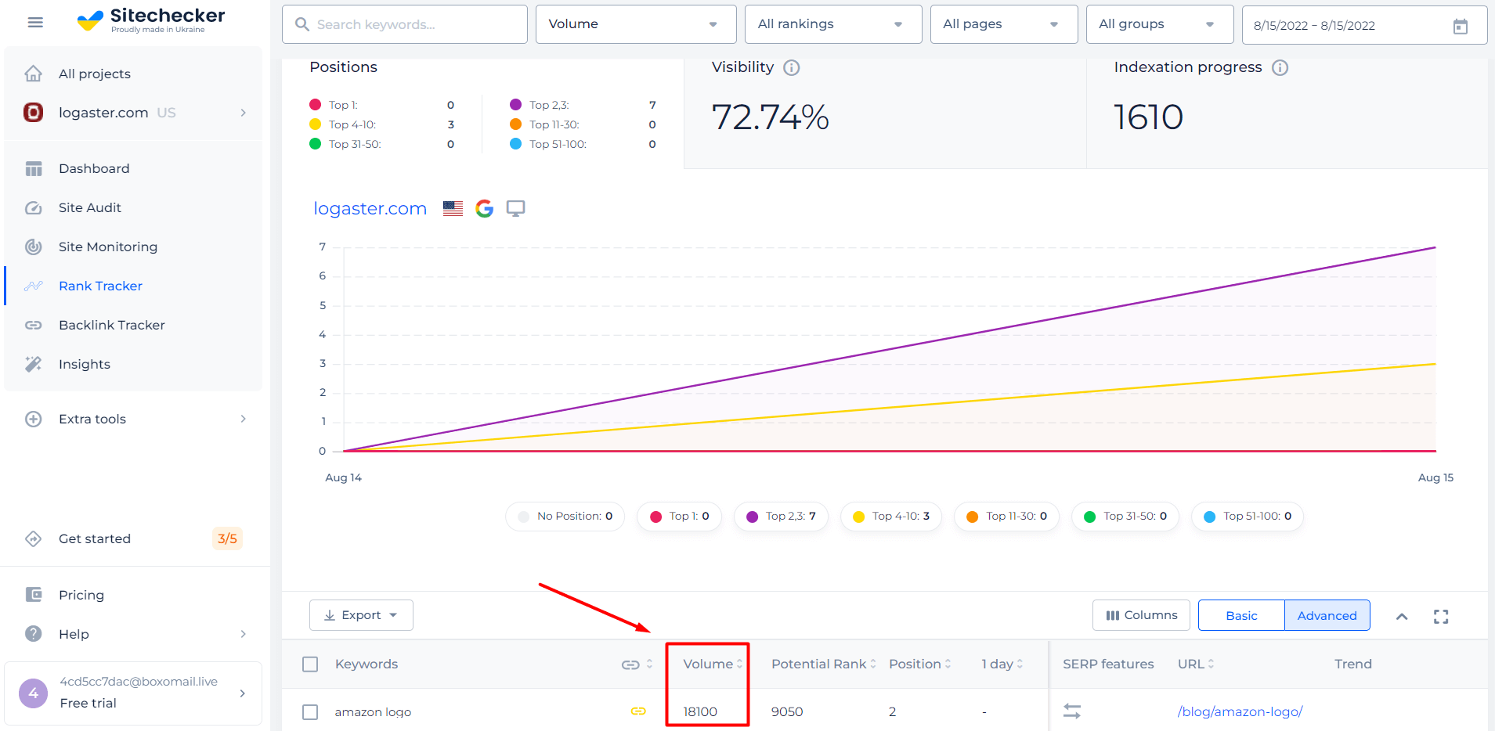Toggle the Top 31-50 legend chip
The height and width of the screenshot is (731, 1495).
pos(1125,517)
